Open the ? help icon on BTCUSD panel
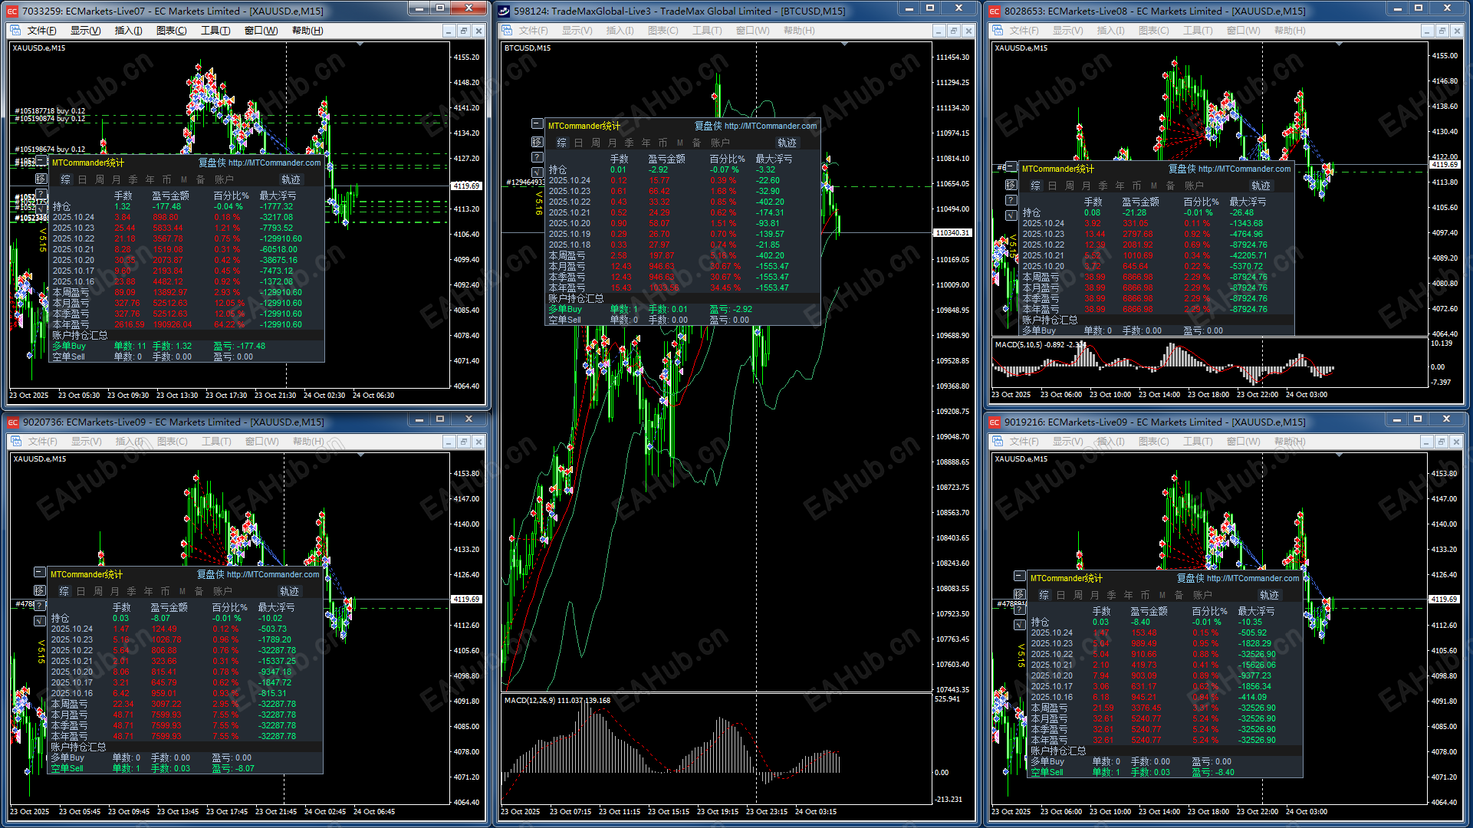This screenshot has height=828, width=1473. pos(537,157)
